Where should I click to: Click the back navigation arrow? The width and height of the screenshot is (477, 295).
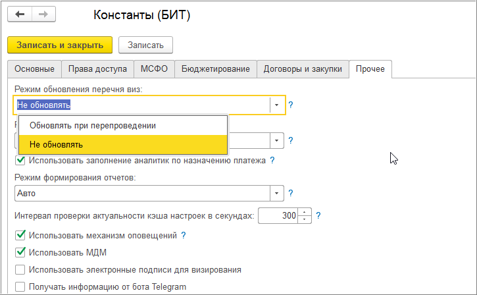coord(20,14)
